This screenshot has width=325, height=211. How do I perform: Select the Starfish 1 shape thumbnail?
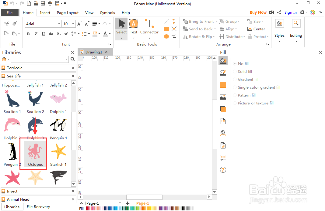[58, 155]
